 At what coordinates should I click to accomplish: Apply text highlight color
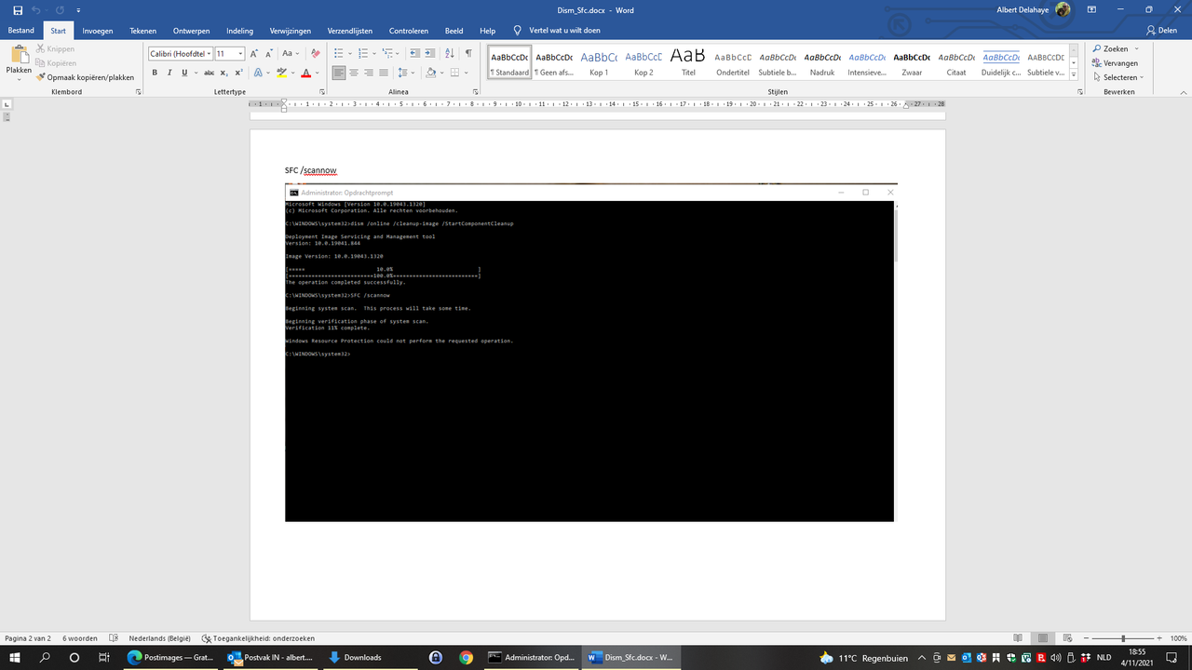(281, 73)
